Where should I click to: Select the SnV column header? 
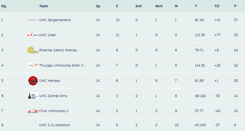pos(138,6)
